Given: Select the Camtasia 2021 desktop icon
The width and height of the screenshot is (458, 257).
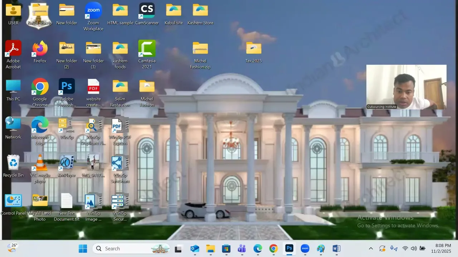Looking at the screenshot, I should [x=147, y=55].
